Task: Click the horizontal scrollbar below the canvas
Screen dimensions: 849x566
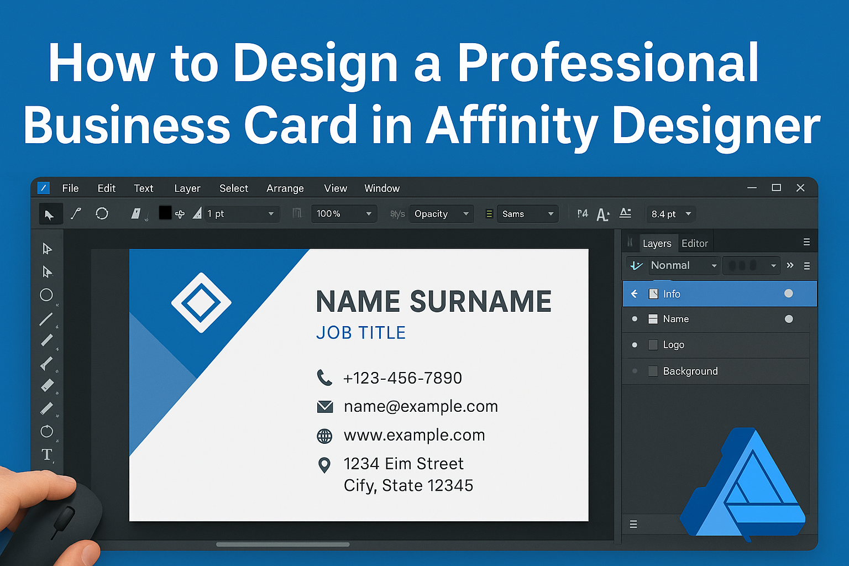Action: point(282,544)
